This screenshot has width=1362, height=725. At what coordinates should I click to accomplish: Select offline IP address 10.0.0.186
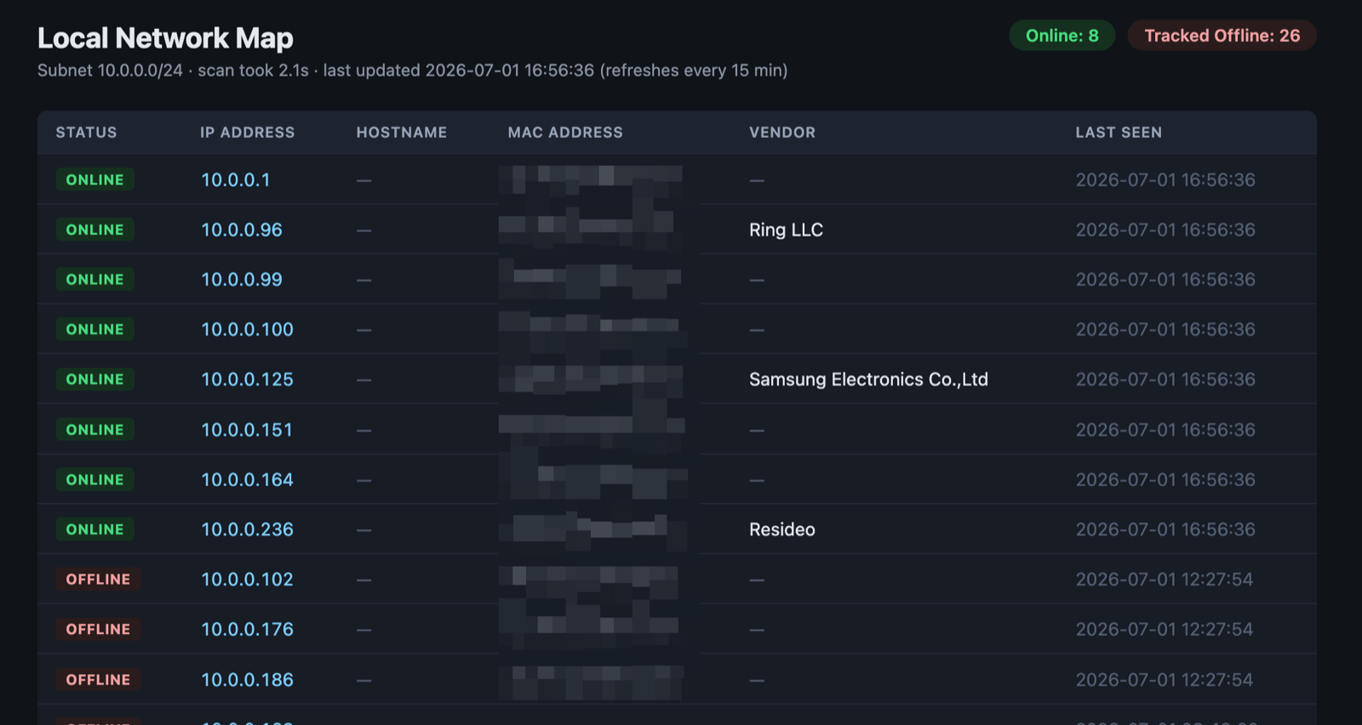point(247,680)
